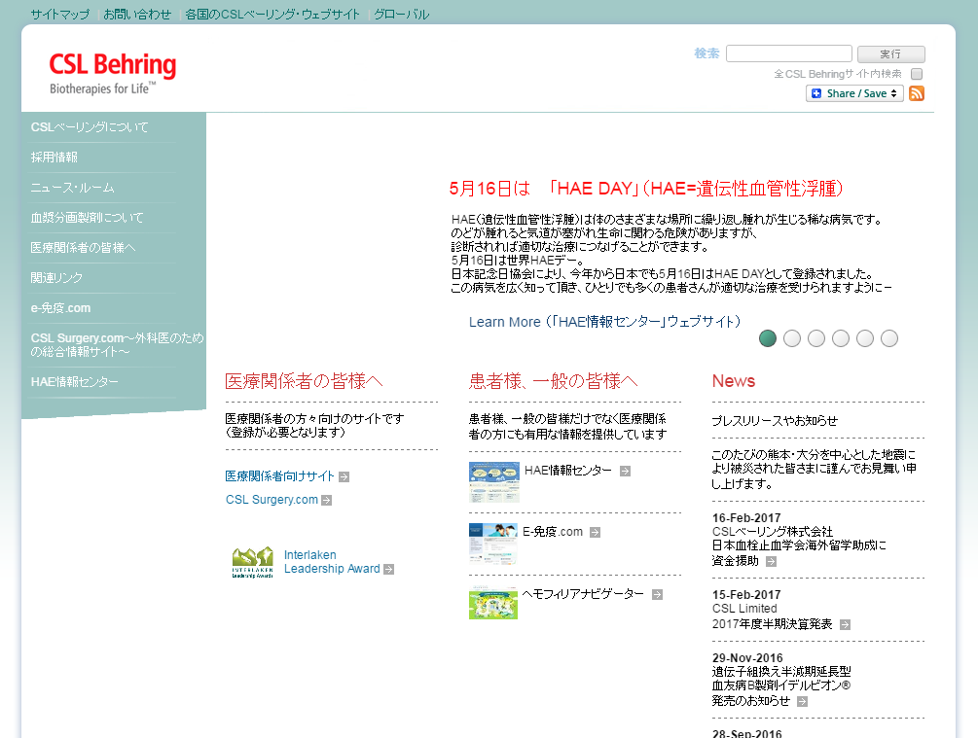This screenshot has width=978, height=738.
Task: Open 15-Feb-2017 2017年度半期決算発表 news item
Action: pyautogui.click(x=772, y=610)
